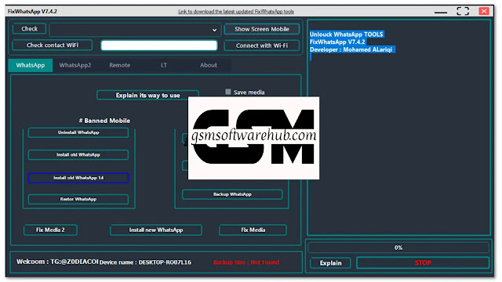
Task: Switch to the WhatsApp2 tab
Action: pos(75,65)
